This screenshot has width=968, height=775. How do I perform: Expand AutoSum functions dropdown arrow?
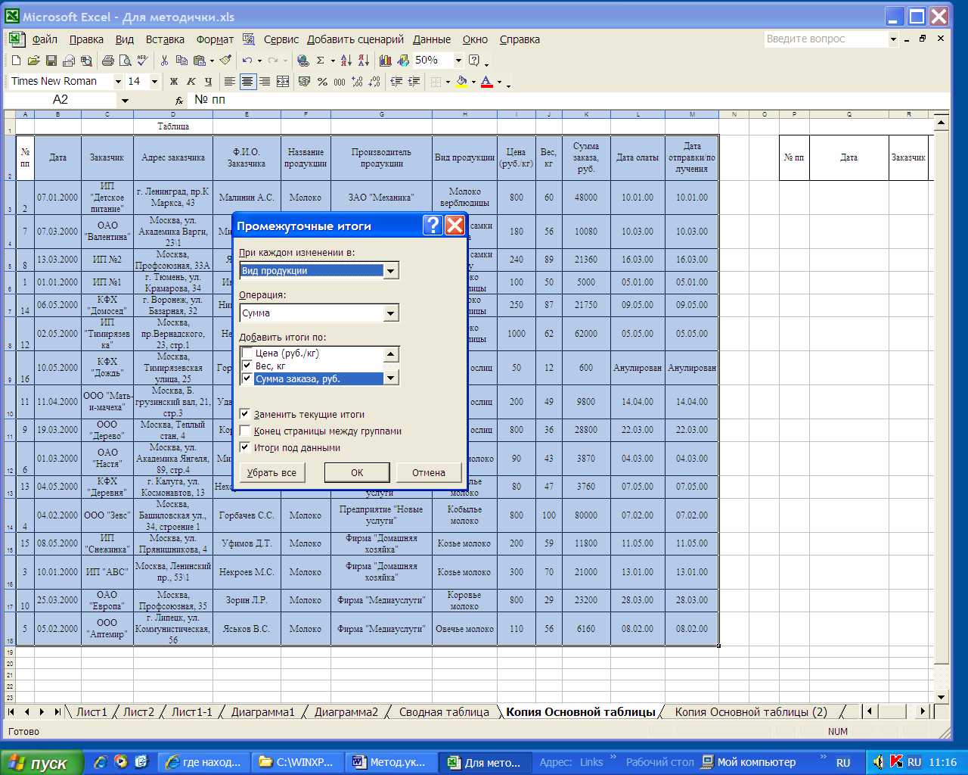point(332,61)
